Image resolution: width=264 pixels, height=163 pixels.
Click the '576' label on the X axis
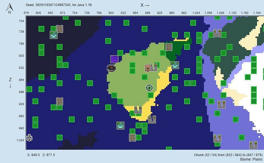click(26, 13)
